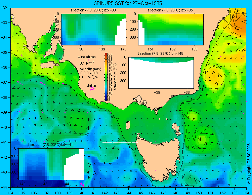Click the '8' tick on the colorbar
The height and width of the screenshot is (195, 252).
click(x=110, y=100)
